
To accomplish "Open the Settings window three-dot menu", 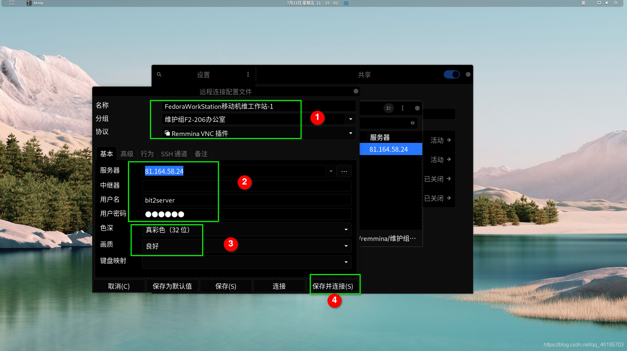I will [248, 74].
